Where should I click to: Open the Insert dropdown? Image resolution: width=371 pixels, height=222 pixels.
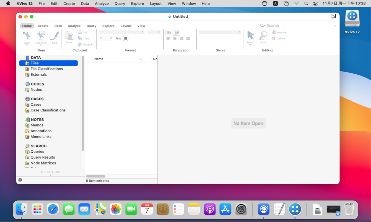point(279,32)
